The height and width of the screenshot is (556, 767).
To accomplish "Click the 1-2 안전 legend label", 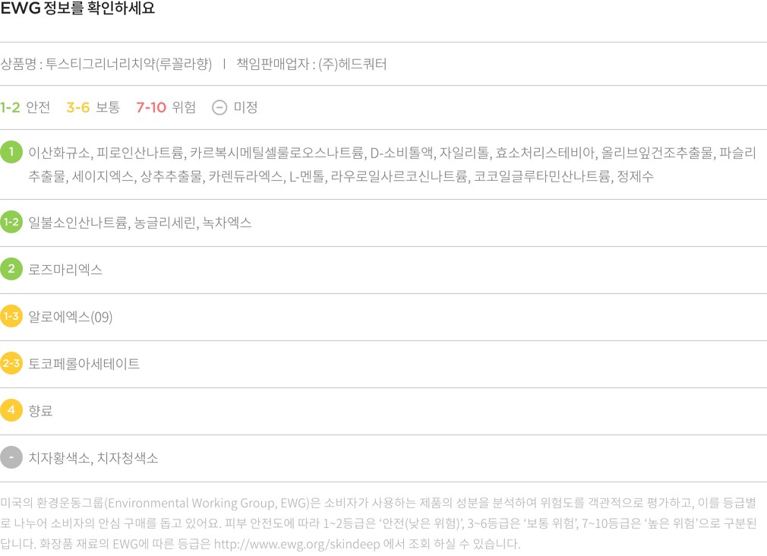I will pyautogui.click(x=25, y=107).
